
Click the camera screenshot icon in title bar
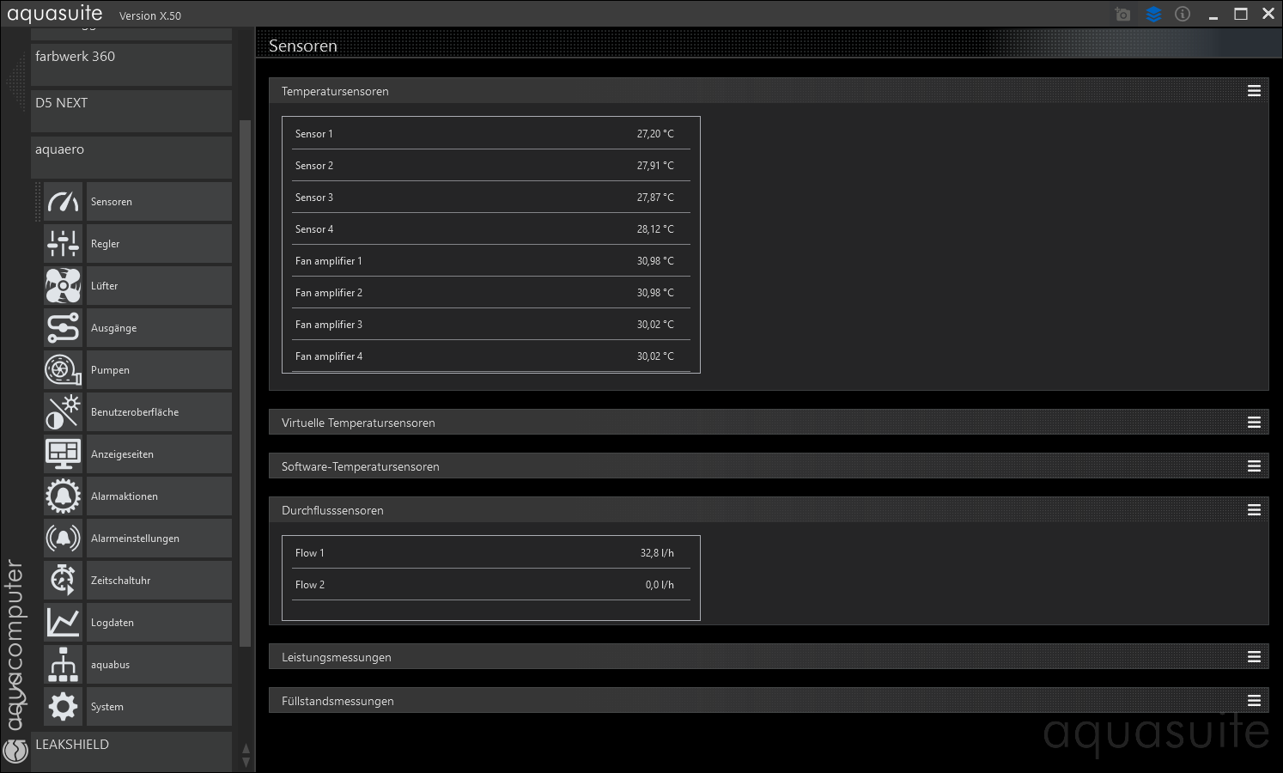(1122, 14)
